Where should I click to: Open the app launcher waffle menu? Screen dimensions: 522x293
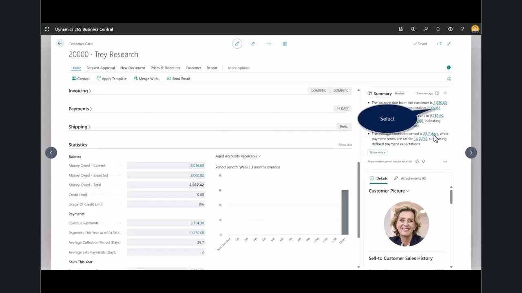pyautogui.click(x=47, y=29)
